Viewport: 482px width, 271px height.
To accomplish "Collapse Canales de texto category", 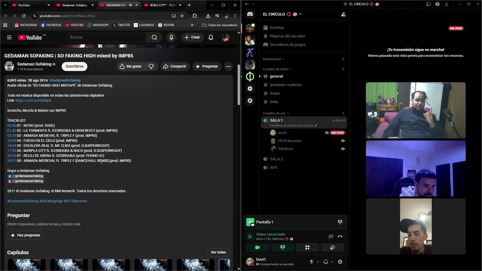I will pyautogui.click(x=278, y=69).
